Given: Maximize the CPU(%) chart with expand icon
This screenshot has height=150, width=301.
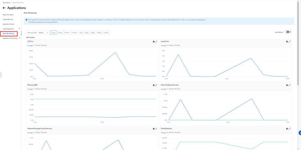Looking at the screenshot, I should coord(156,42).
